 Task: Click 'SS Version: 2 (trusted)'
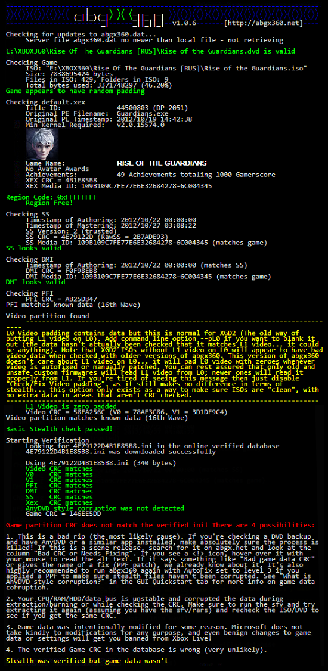[71, 231]
